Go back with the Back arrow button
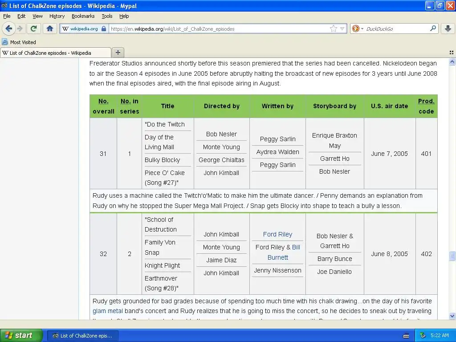The width and height of the screenshot is (456, 342). click(8, 28)
